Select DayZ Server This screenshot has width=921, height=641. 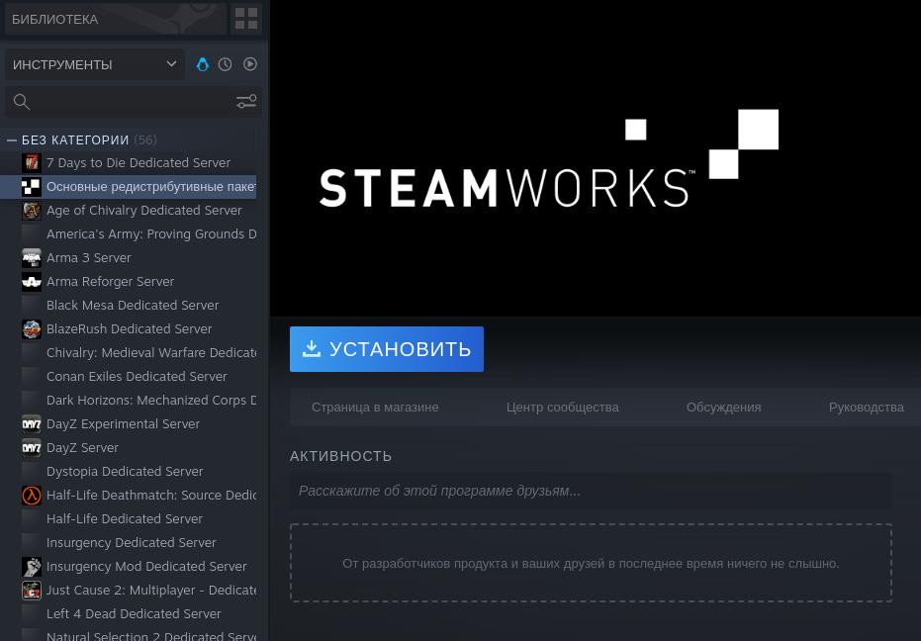(82, 448)
